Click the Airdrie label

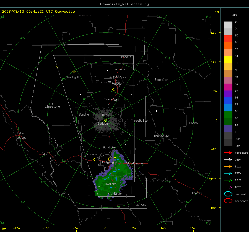(109, 147)
